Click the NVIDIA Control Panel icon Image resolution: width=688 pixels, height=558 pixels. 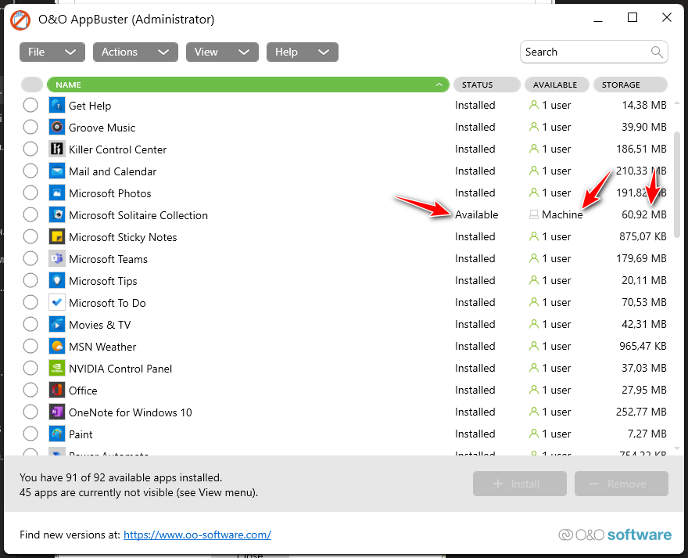click(x=56, y=369)
